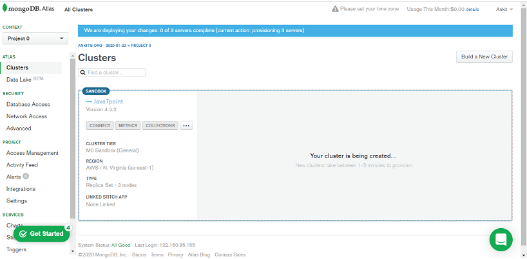The width and height of the screenshot is (527, 259).
Task: Go to Database Access
Action: pos(28,104)
